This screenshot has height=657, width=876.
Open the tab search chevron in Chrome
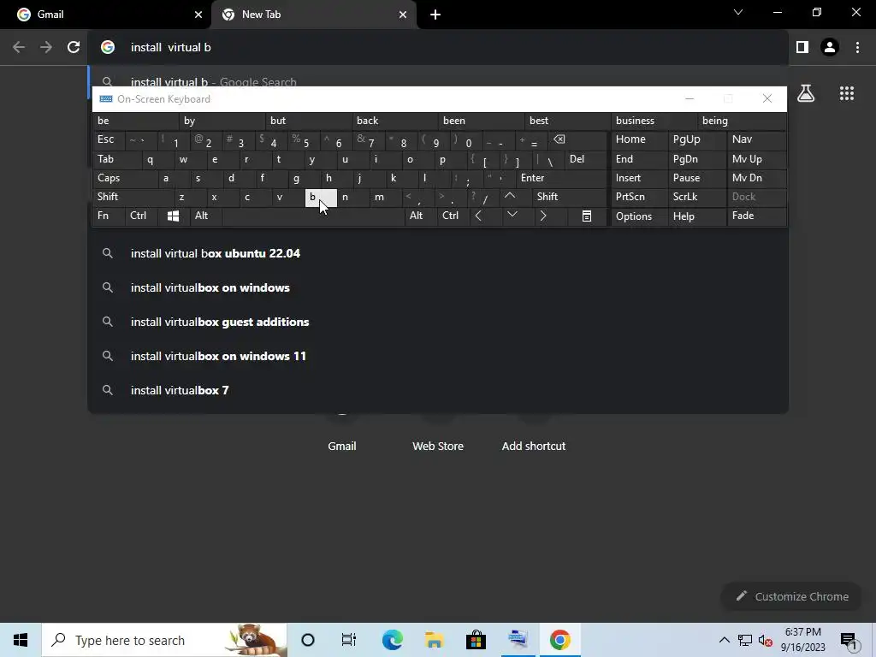pos(738,12)
